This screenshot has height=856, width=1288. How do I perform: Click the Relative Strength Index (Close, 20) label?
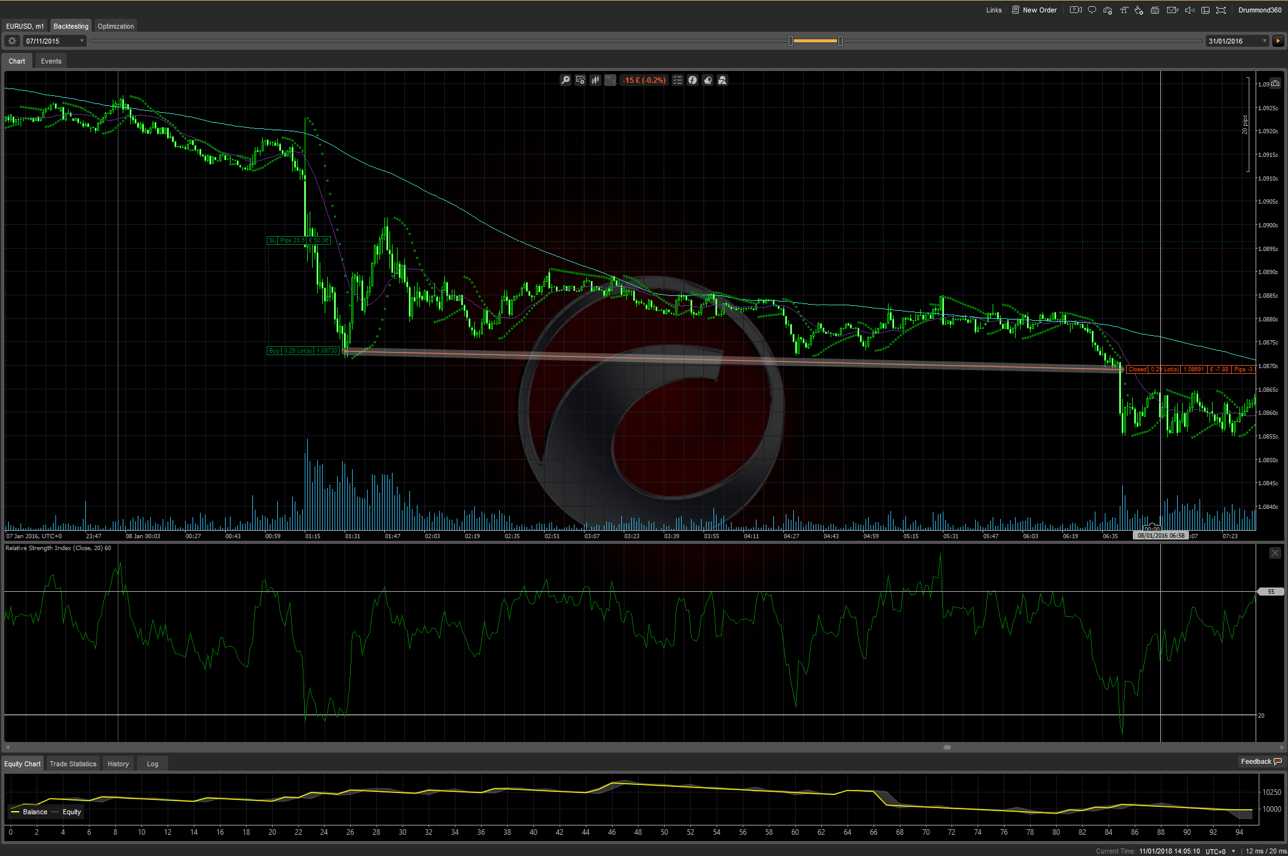tap(58, 548)
